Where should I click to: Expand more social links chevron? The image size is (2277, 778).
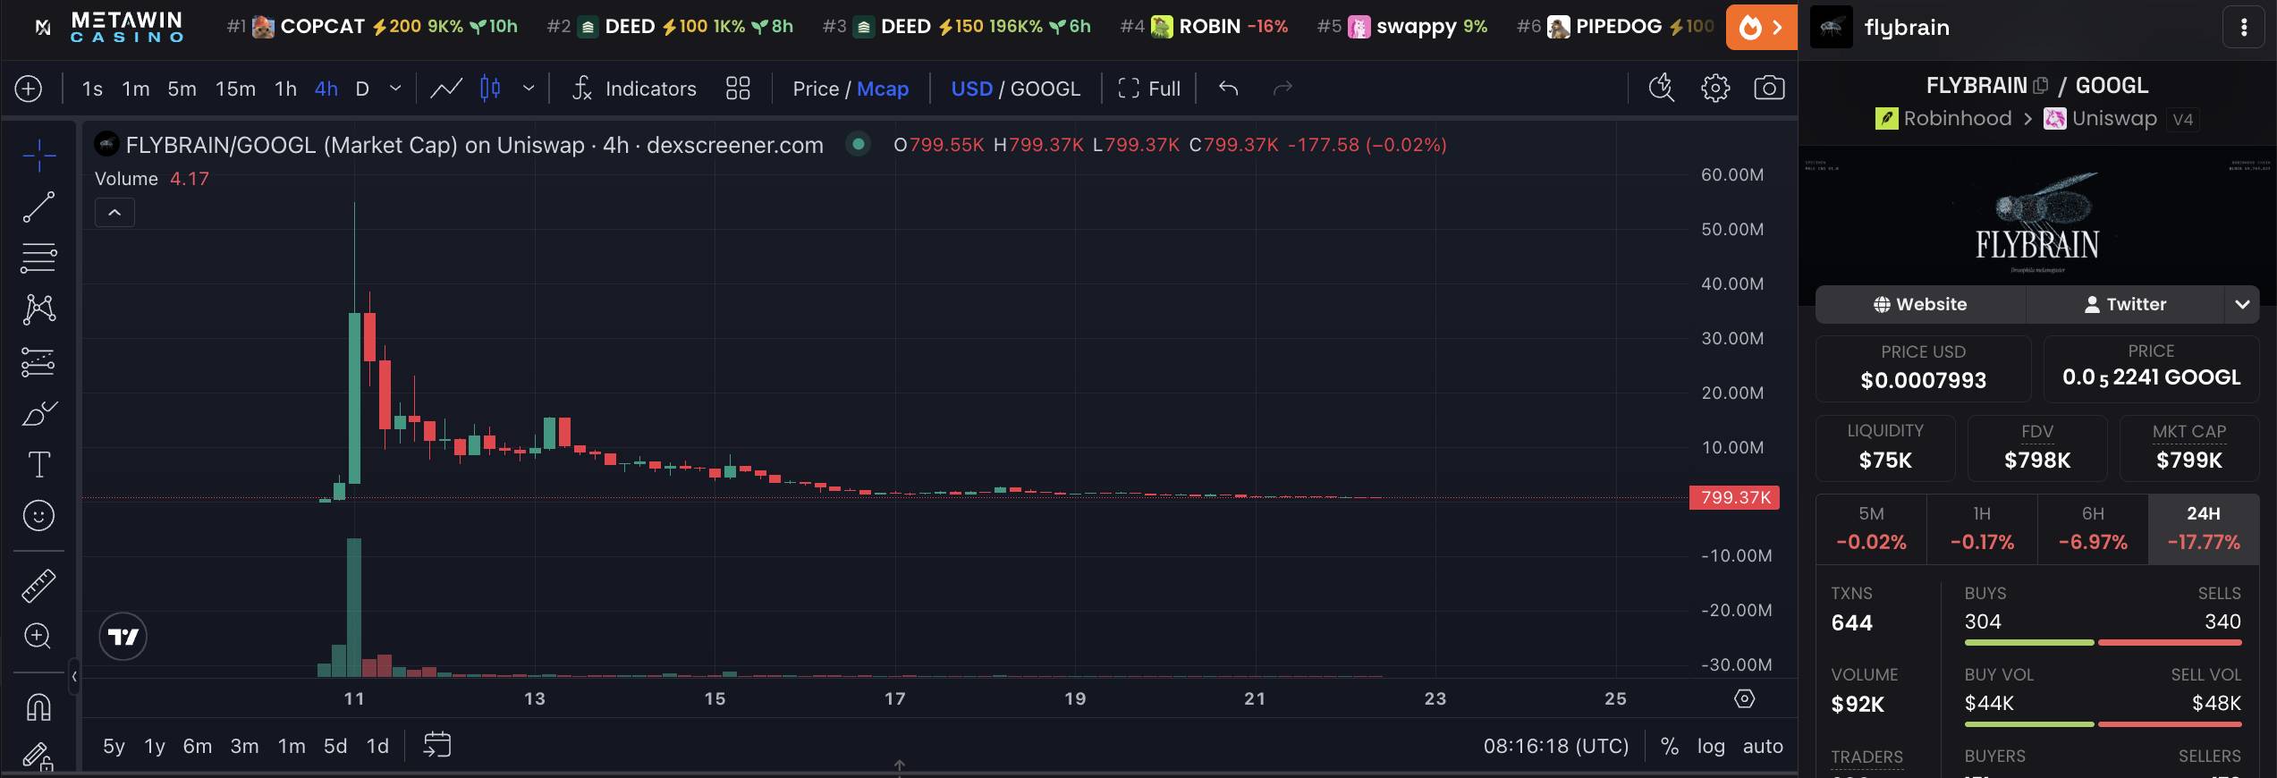pyautogui.click(x=2242, y=304)
